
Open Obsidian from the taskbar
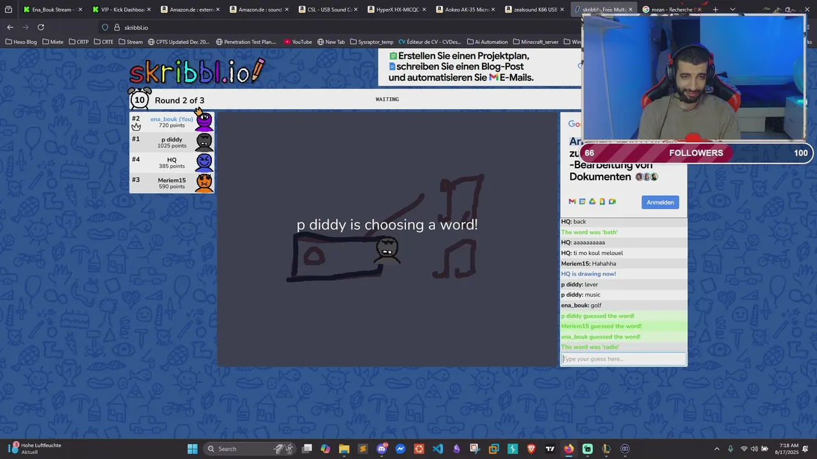coord(456,449)
